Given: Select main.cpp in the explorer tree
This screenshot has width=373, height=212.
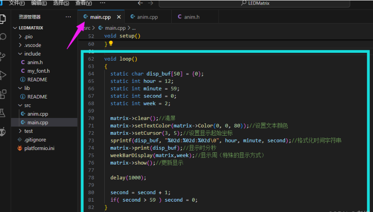Looking at the screenshot, I should [x=44, y=122].
